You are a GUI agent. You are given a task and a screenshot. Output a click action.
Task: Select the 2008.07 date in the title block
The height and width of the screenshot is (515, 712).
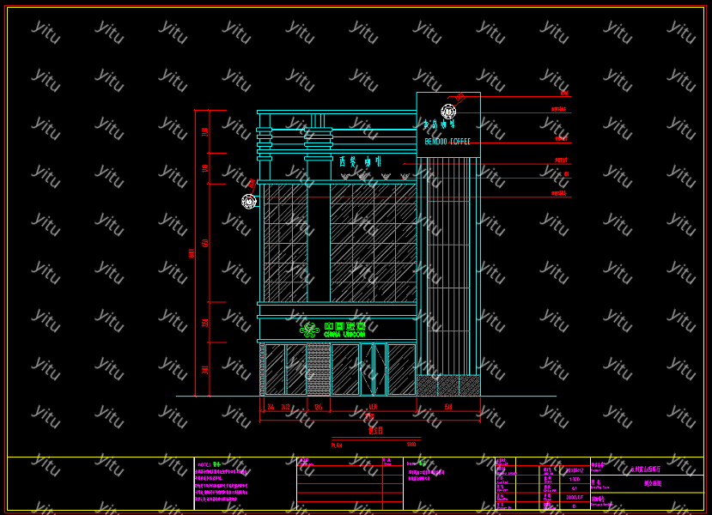point(574,497)
